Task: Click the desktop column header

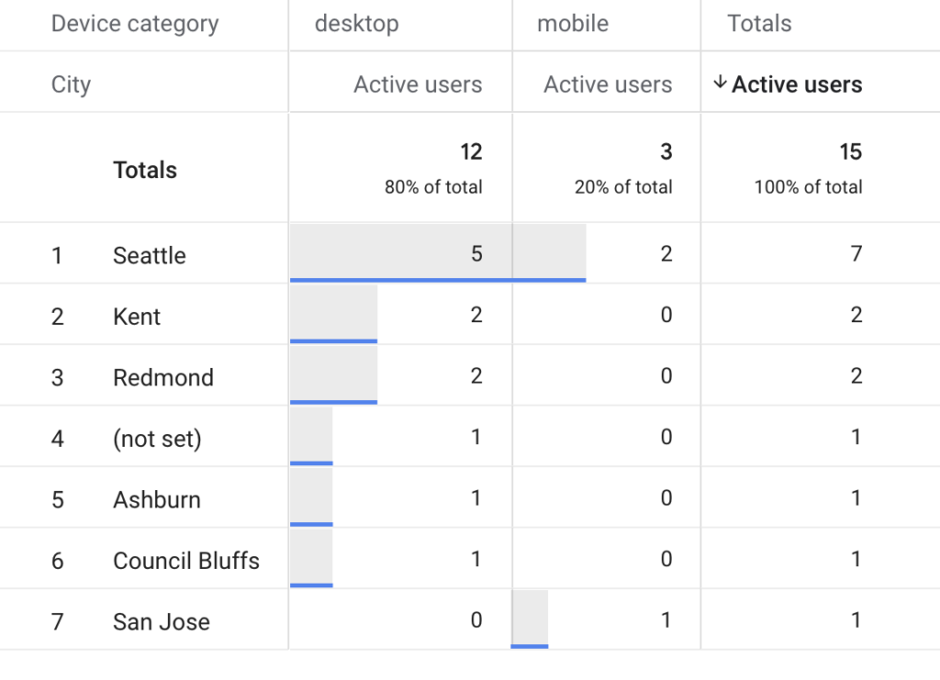Action: click(356, 24)
